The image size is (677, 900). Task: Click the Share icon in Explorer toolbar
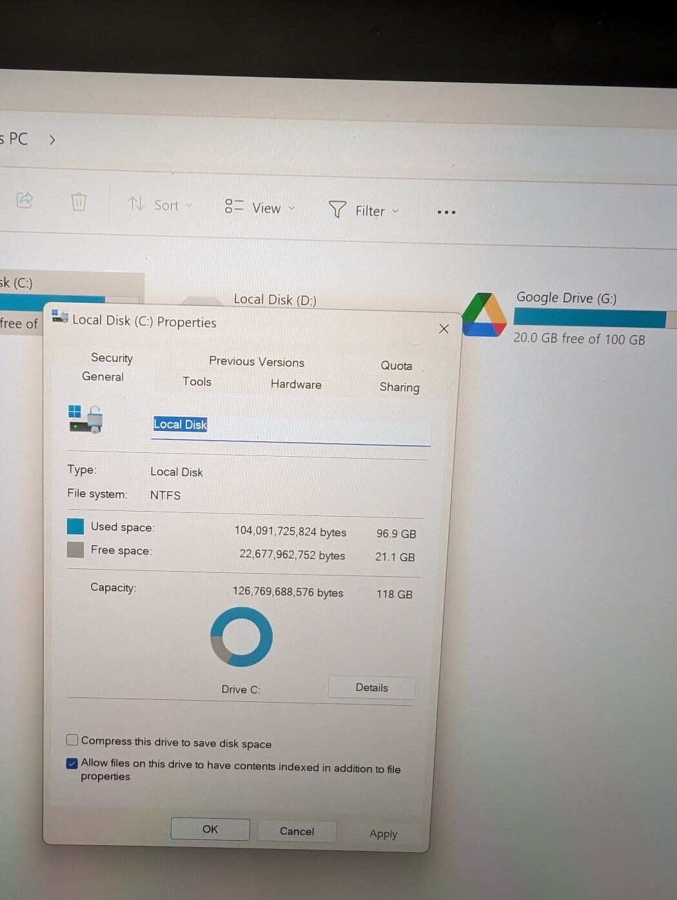[x=25, y=200]
